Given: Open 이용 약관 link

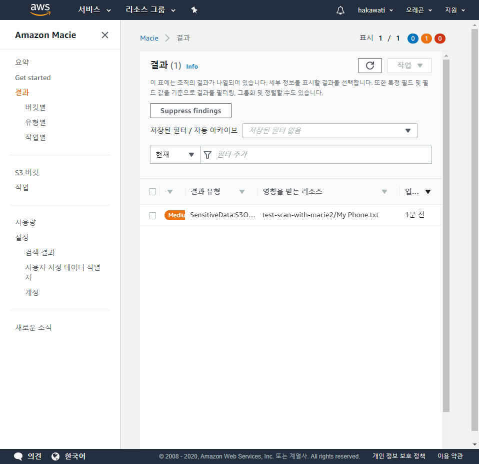Looking at the screenshot, I should pyautogui.click(x=450, y=456).
